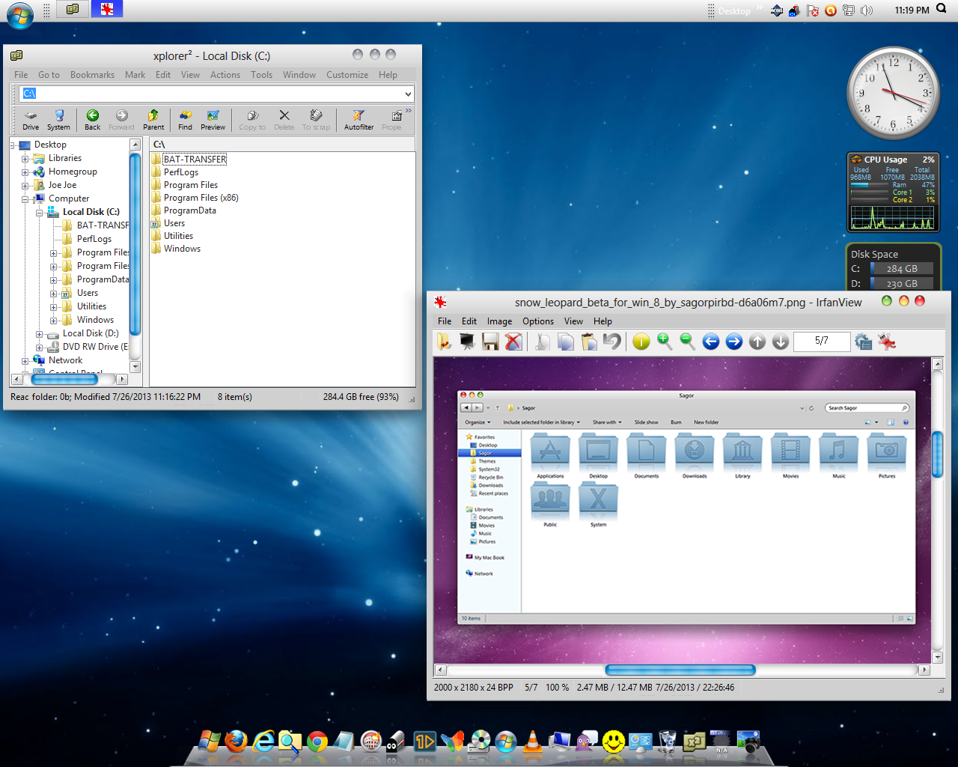Open the Bookmarks menu in xplorer²
Screen dimensions: 958x767
click(x=92, y=75)
